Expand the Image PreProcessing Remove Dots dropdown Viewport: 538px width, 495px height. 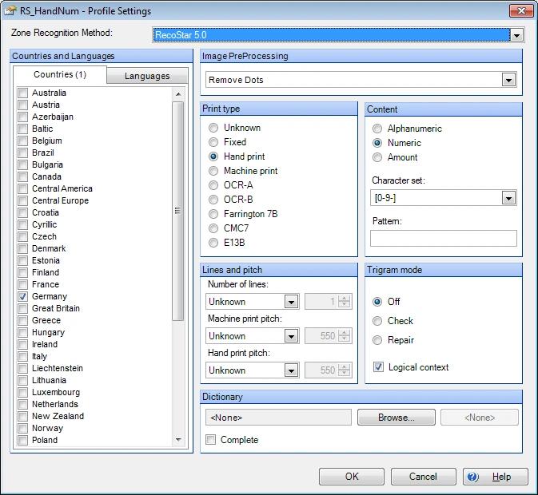[x=508, y=80]
